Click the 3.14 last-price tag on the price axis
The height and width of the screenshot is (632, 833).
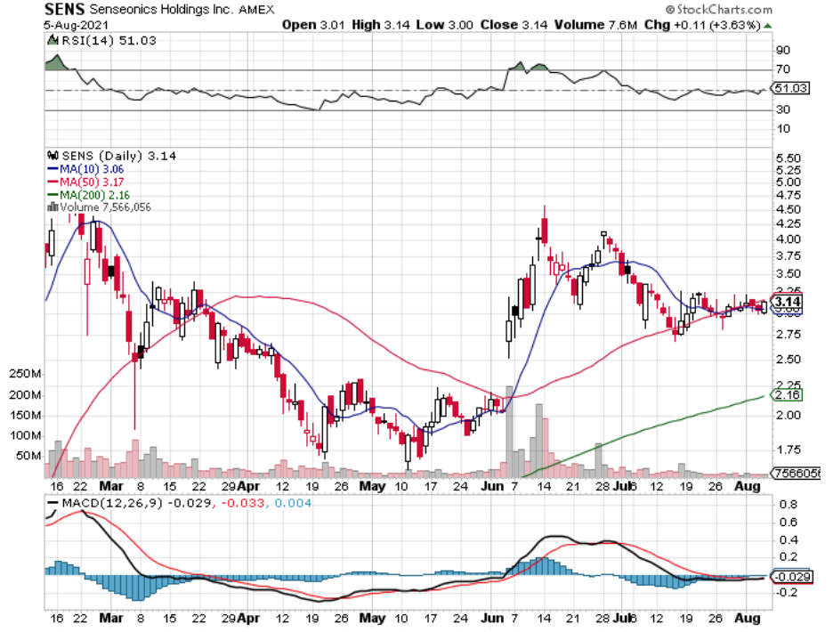[x=787, y=302]
